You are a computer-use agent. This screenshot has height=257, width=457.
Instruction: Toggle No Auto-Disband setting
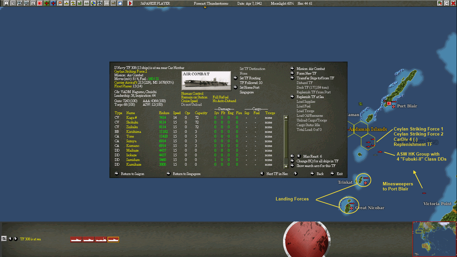(224, 101)
